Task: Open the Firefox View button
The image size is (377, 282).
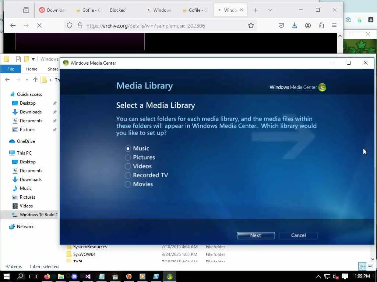Action: click(26, 10)
